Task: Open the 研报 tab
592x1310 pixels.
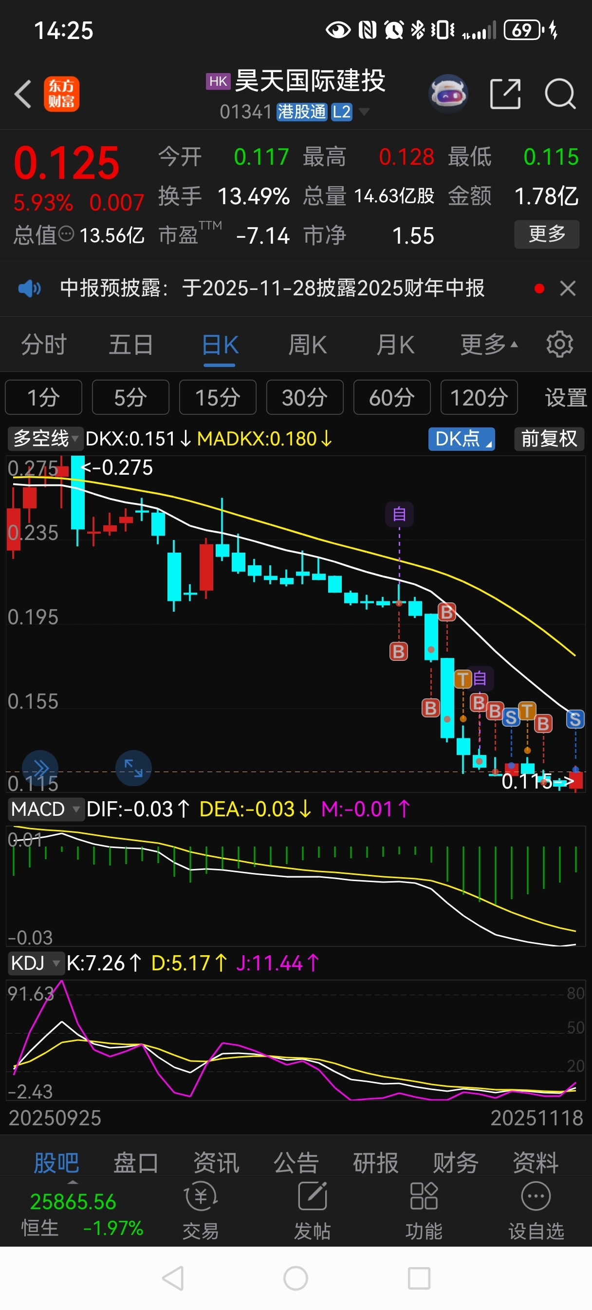Action: [375, 1162]
